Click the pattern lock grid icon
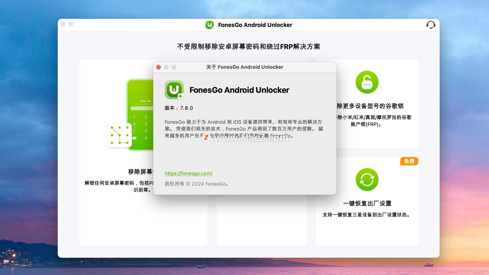 pos(119,135)
